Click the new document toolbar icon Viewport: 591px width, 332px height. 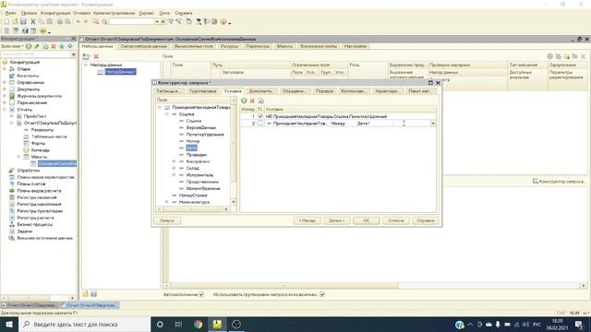point(6,21)
